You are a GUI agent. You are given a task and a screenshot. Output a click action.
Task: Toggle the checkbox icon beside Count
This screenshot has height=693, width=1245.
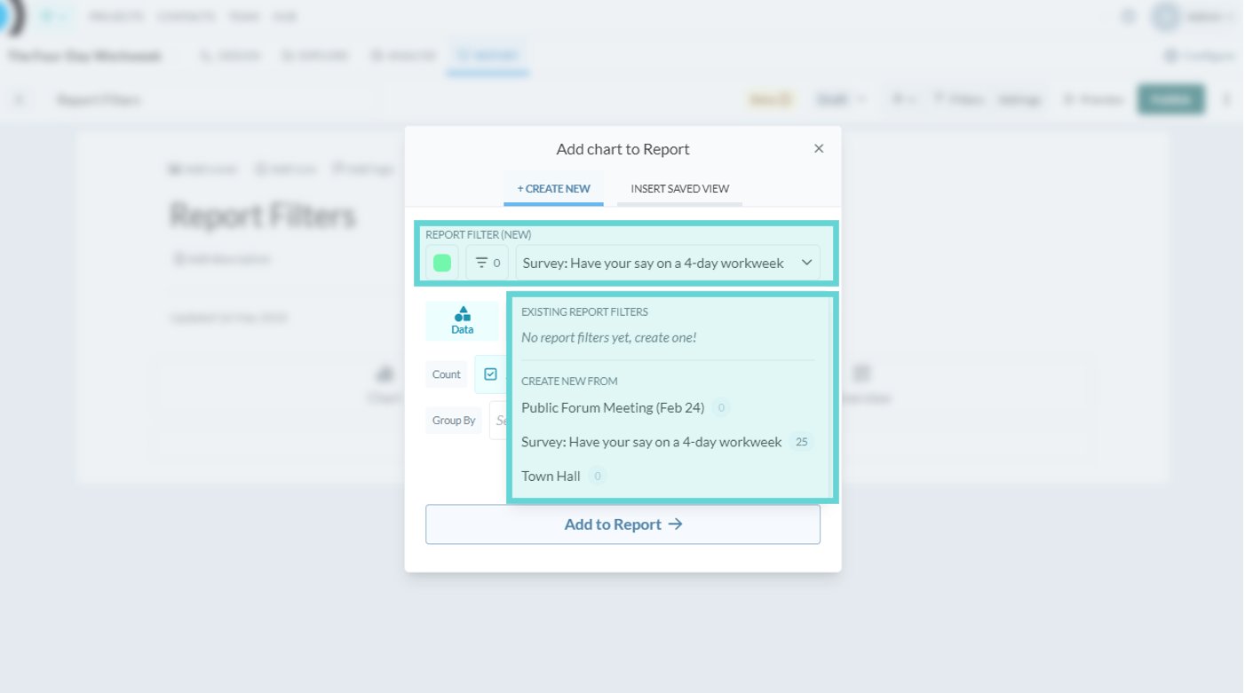[x=490, y=374]
